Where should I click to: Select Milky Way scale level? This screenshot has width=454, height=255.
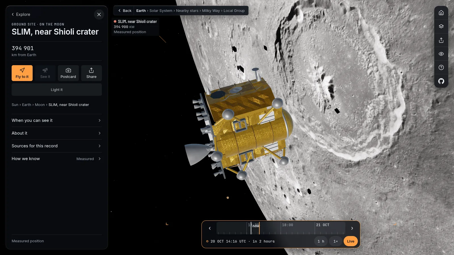coord(211,11)
